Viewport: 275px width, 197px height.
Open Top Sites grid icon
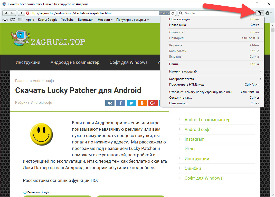pos(21,20)
